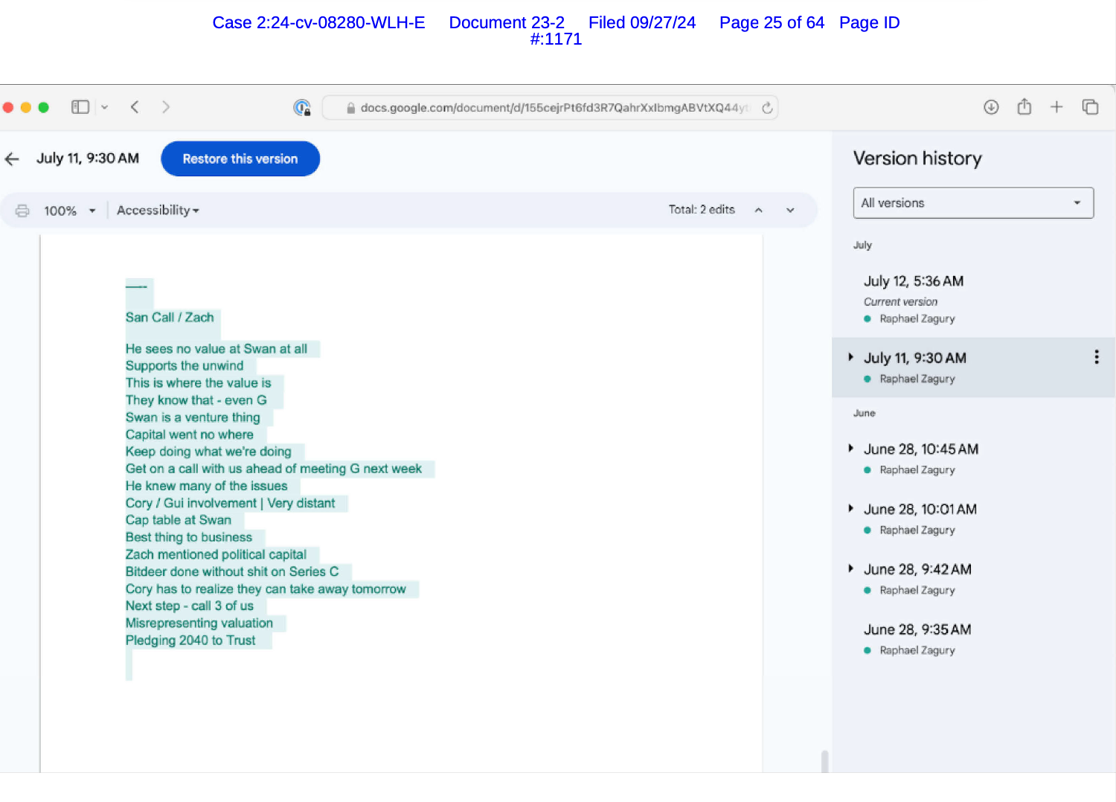Click the line 'Next step - call 3 of us'
This screenshot has height=802, width=1116.
(x=190, y=606)
